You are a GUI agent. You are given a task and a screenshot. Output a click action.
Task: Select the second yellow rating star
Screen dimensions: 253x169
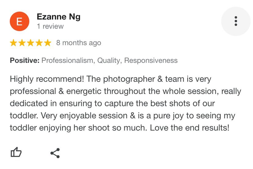pos(22,43)
